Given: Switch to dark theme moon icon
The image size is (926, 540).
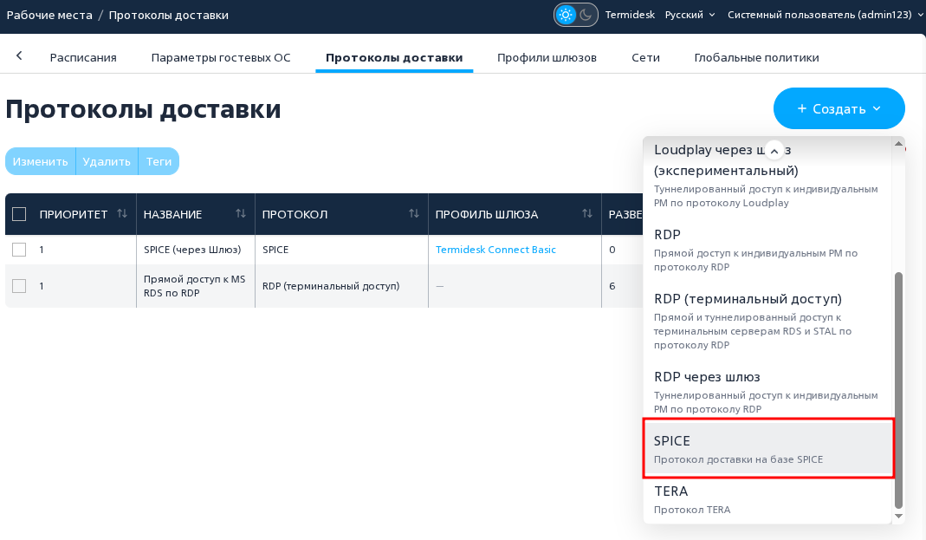Looking at the screenshot, I should (586, 15).
